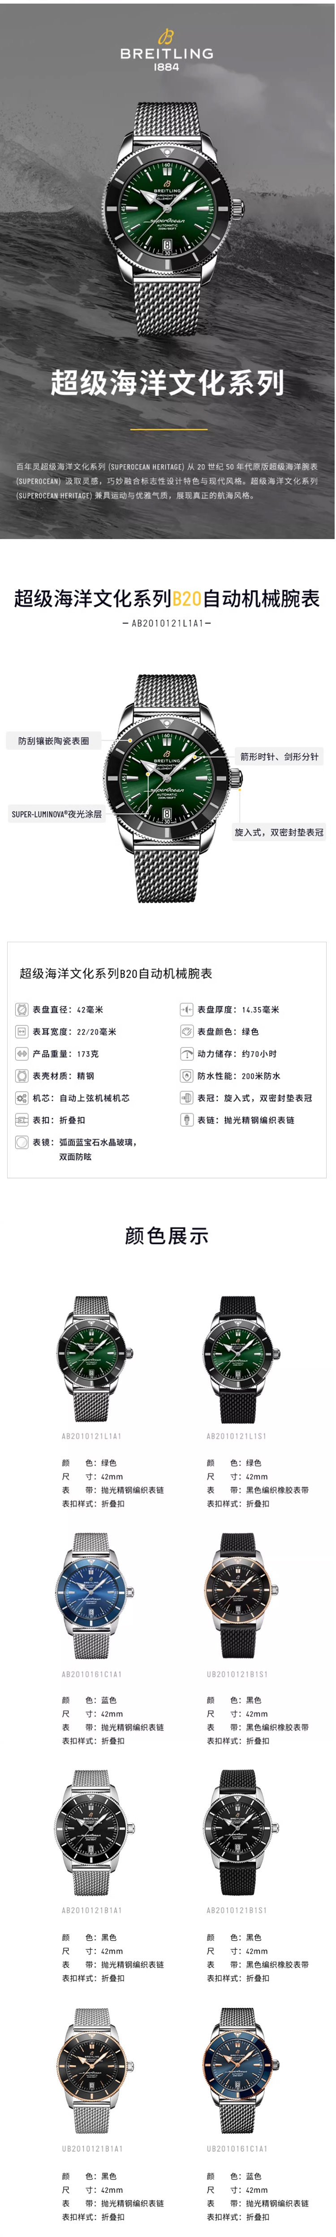
Task: Click the case material icon (表壳材质)
Action: pyautogui.click(x=22, y=1076)
